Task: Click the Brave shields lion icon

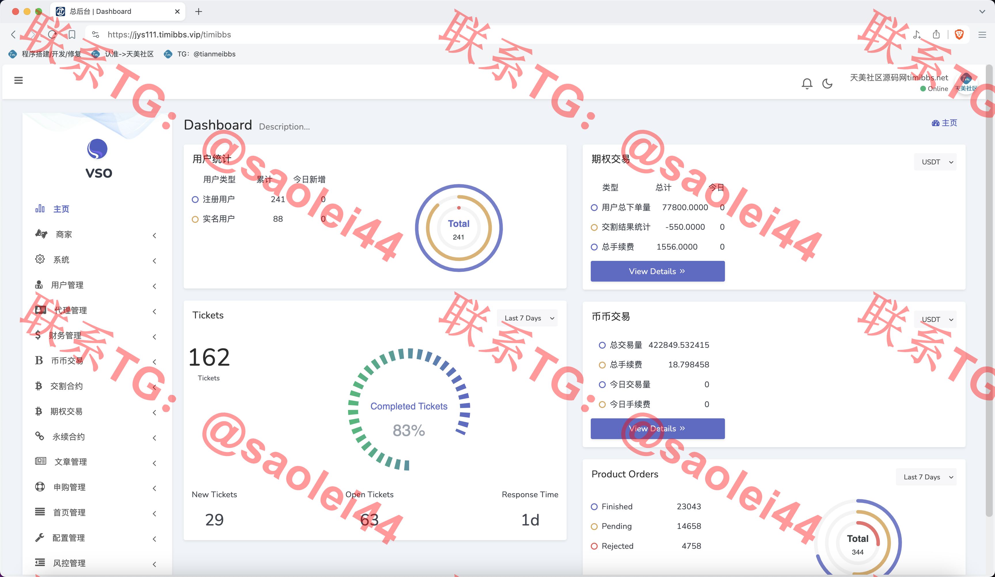Action: tap(959, 34)
